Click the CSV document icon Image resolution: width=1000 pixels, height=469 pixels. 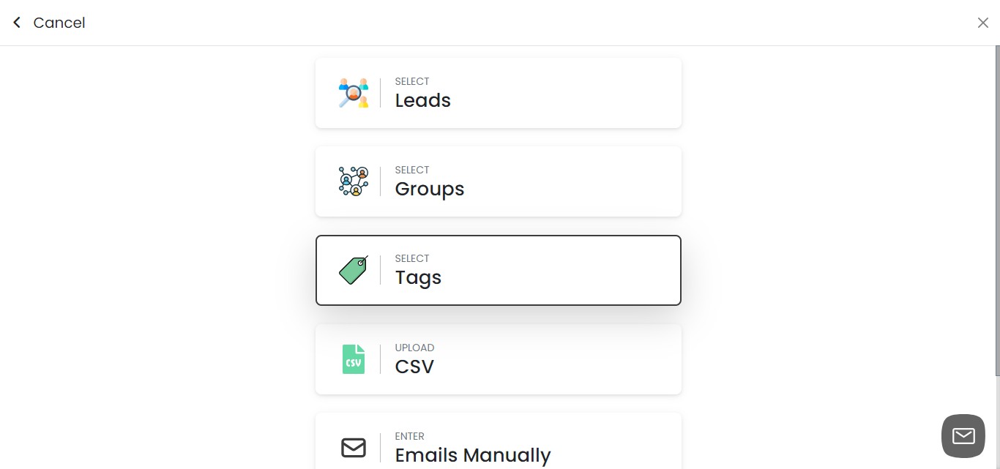(x=354, y=359)
